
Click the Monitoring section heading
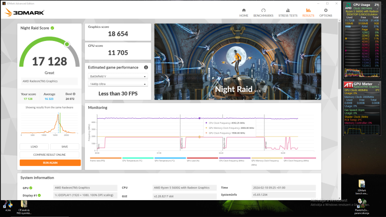click(x=97, y=108)
